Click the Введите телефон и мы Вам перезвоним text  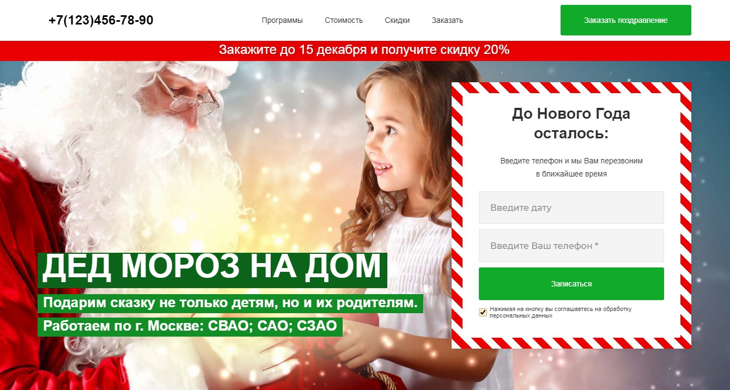571,168
